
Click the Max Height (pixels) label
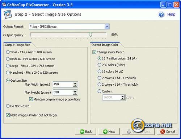pos(38,93)
